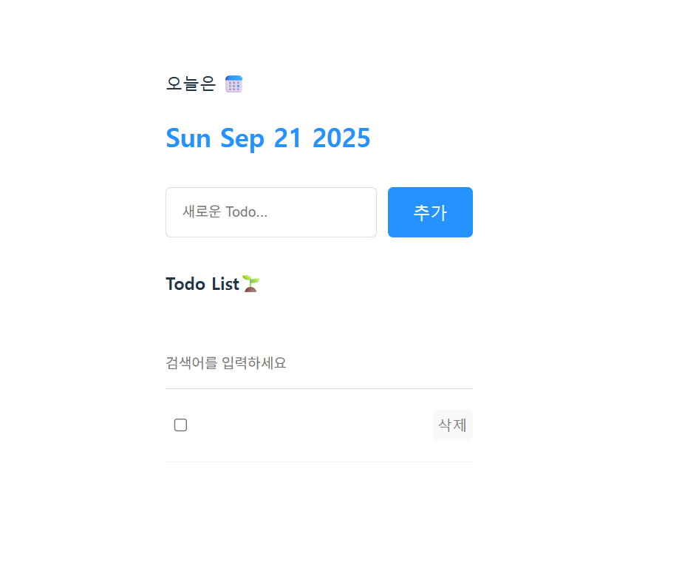682x568 pixels.
Task: Focus the 검색어를 입력하세요 search field
Action: point(319,363)
